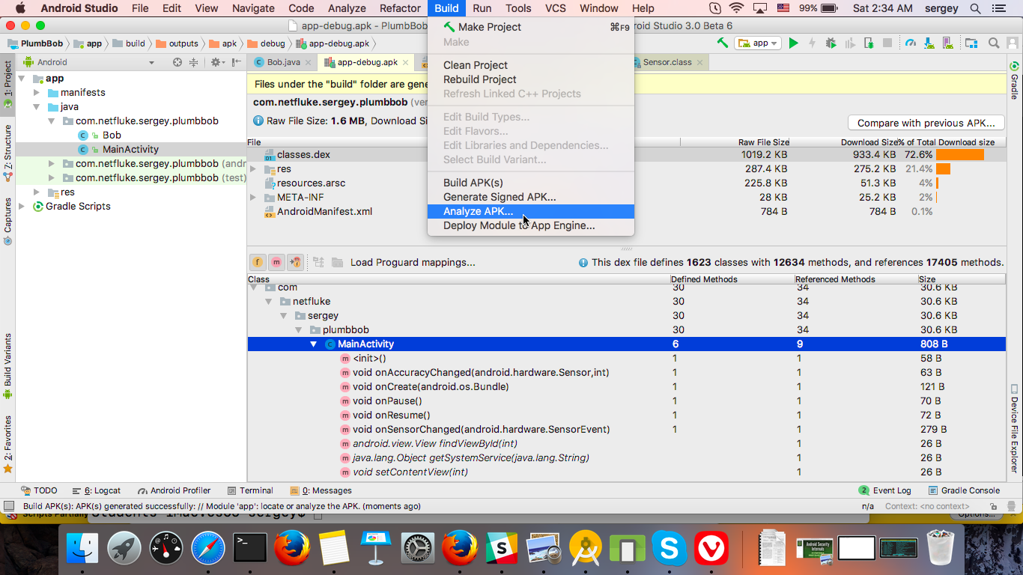Select classes.dex row in APK list
The height and width of the screenshot is (575, 1023).
click(625, 155)
